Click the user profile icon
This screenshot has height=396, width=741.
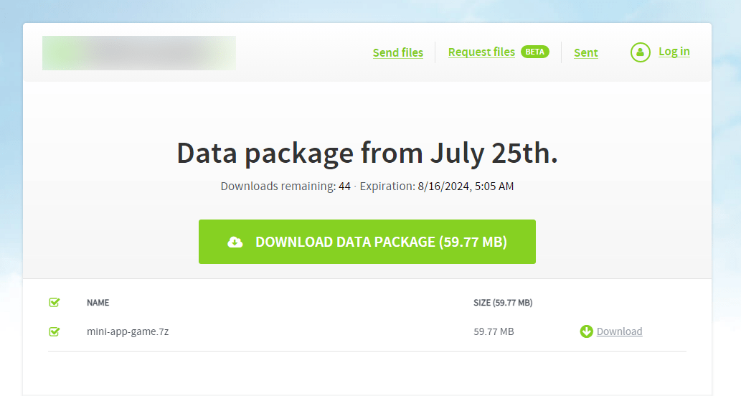point(640,52)
